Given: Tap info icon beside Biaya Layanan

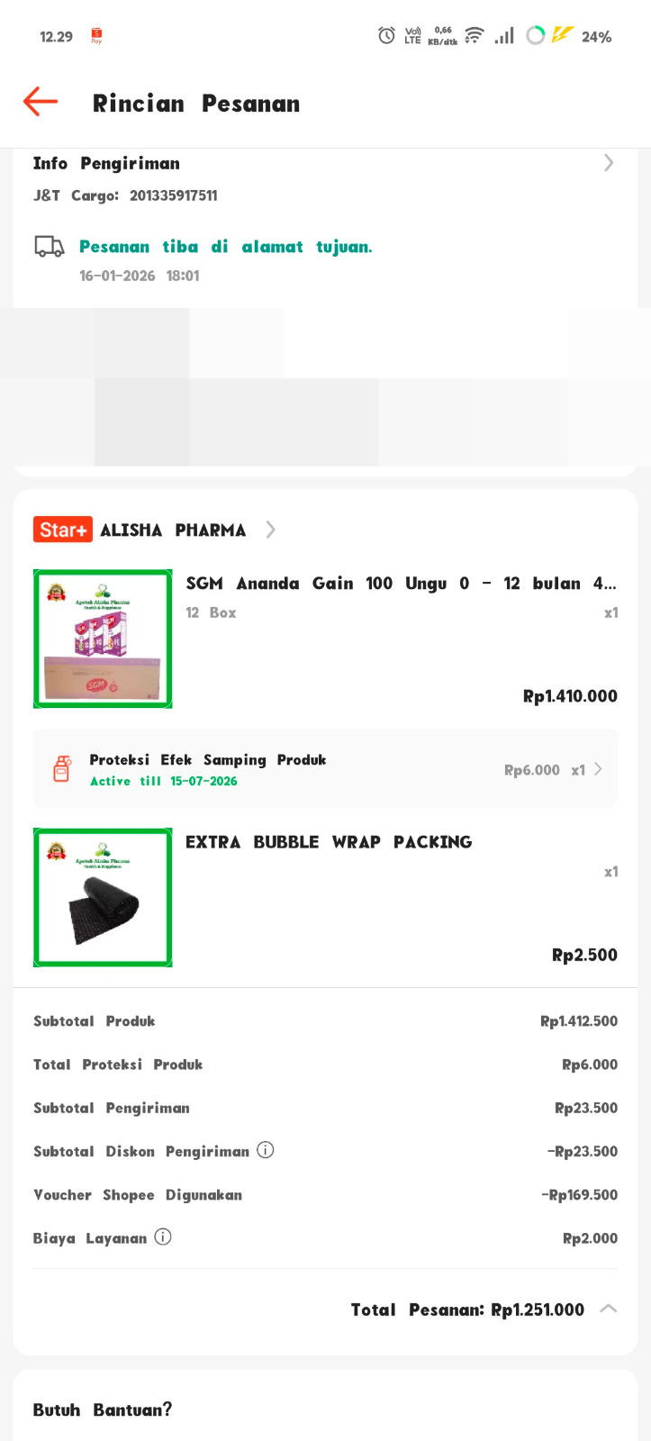Looking at the screenshot, I should click(x=163, y=1237).
